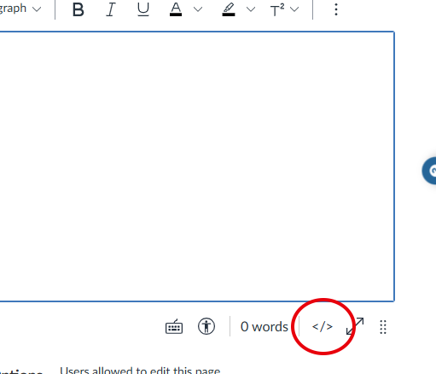Screen dimensions: 436x374
Task: Toggle italic formatting
Action: 111,9
